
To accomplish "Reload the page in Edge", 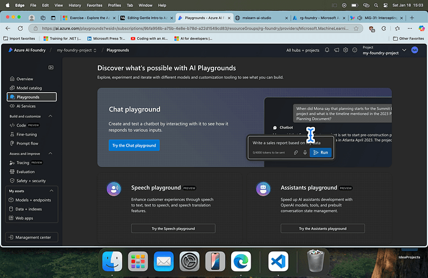I will [x=20, y=28].
